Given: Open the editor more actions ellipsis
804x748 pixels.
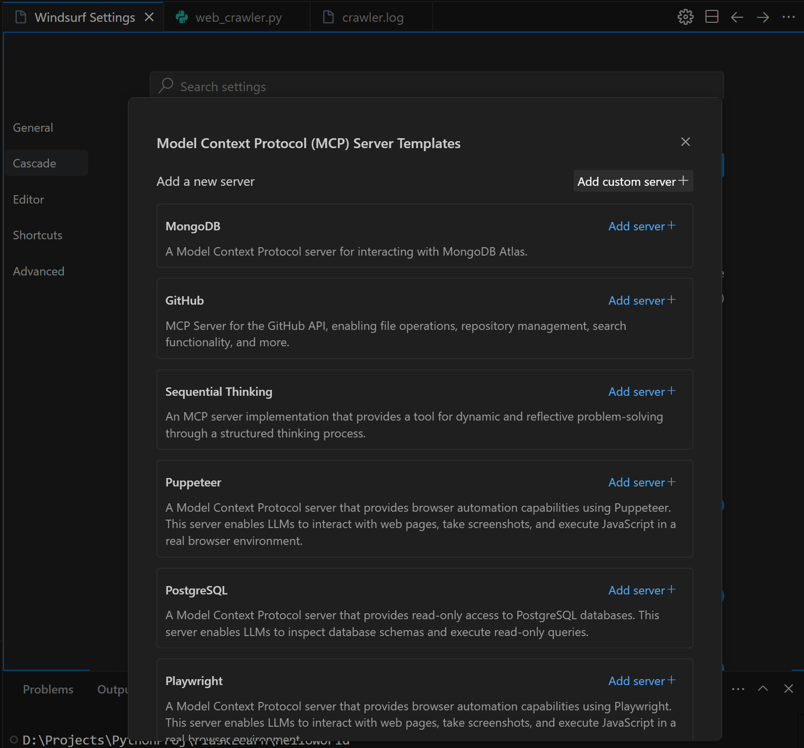Looking at the screenshot, I should pos(789,17).
